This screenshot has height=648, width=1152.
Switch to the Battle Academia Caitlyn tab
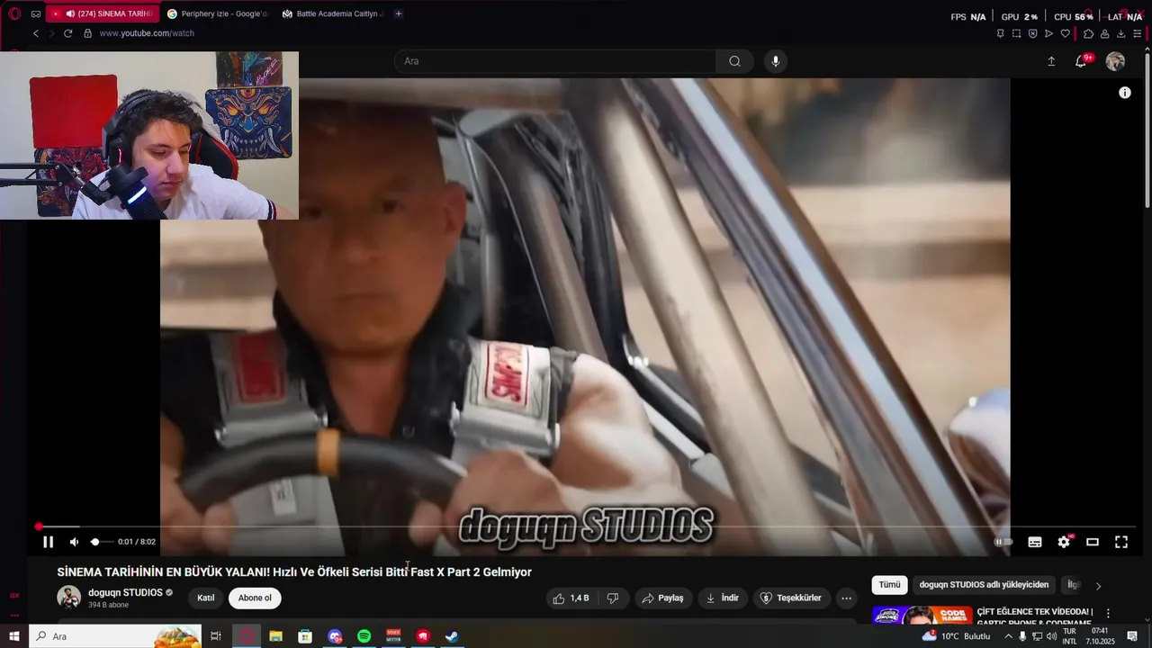[332, 13]
